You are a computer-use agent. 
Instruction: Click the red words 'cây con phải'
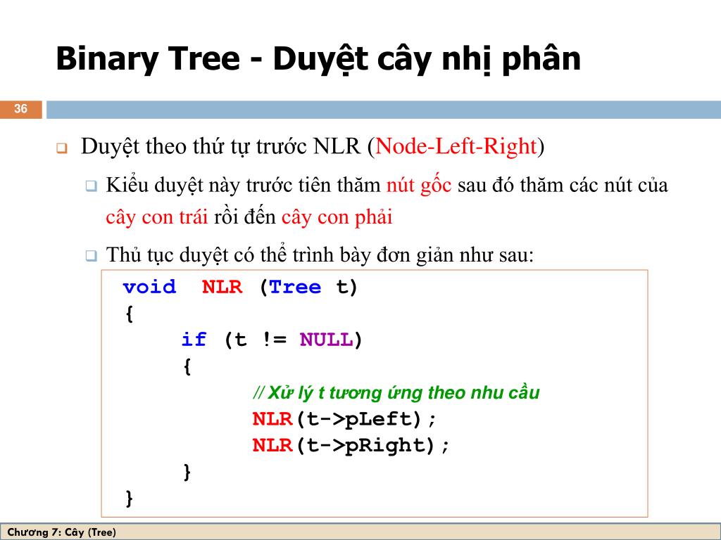pos(337,217)
